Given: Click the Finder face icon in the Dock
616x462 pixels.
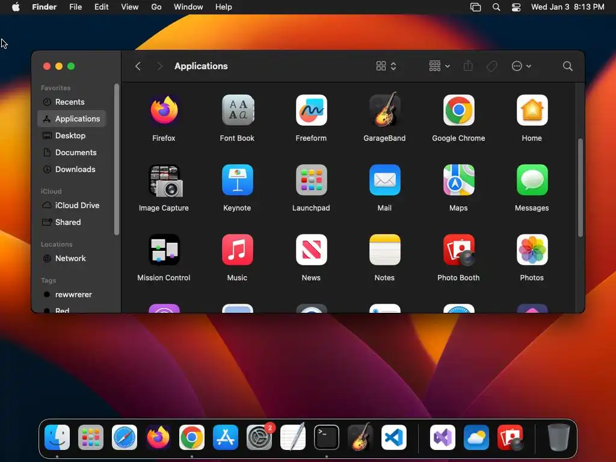Looking at the screenshot, I should coord(57,437).
